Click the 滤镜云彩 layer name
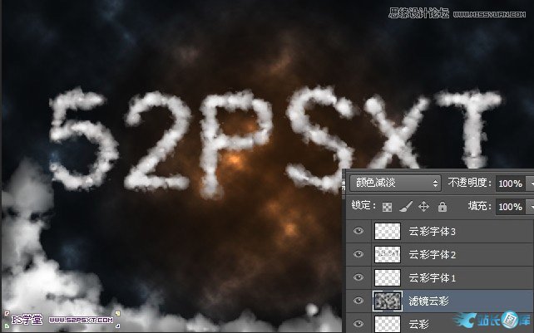 click(429, 301)
